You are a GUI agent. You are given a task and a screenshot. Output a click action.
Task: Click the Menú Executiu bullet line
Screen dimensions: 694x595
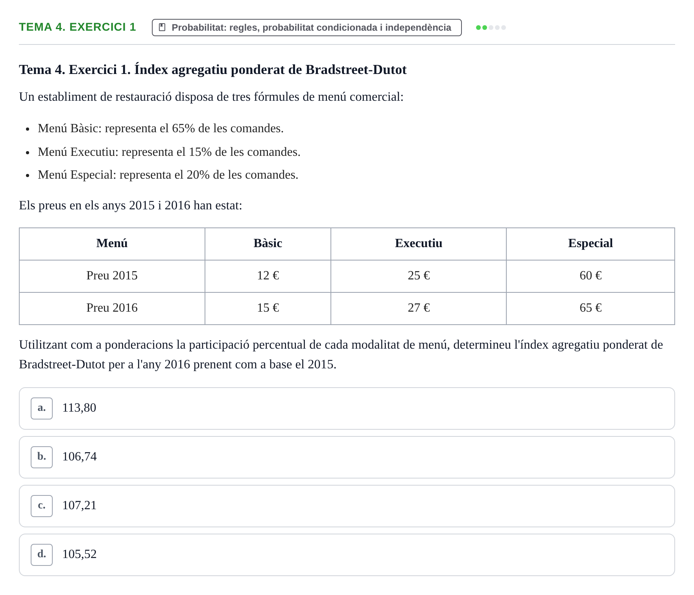(169, 152)
